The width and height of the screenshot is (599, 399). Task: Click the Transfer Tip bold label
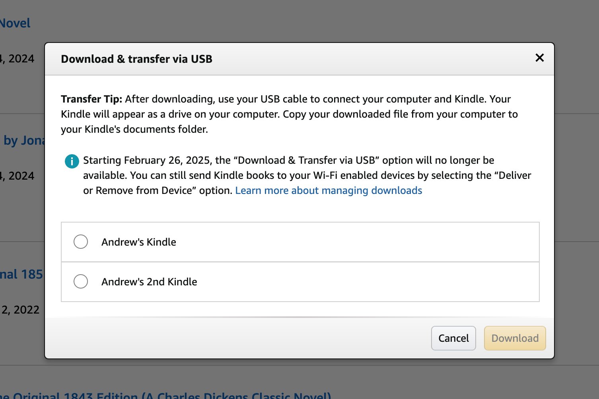pyautogui.click(x=91, y=99)
